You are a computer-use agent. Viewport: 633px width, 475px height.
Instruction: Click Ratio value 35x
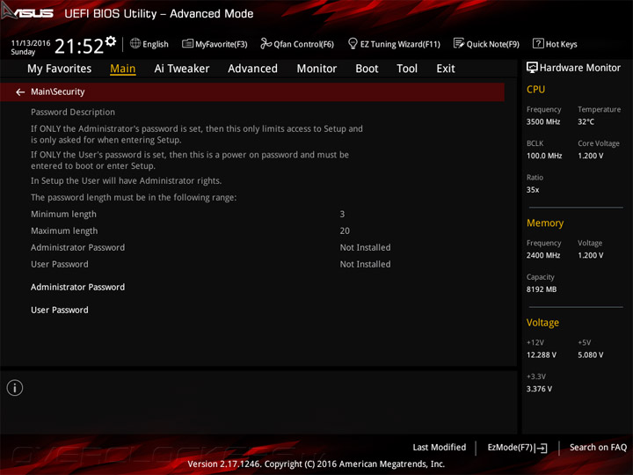pyautogui.click(x=533, y=190)
